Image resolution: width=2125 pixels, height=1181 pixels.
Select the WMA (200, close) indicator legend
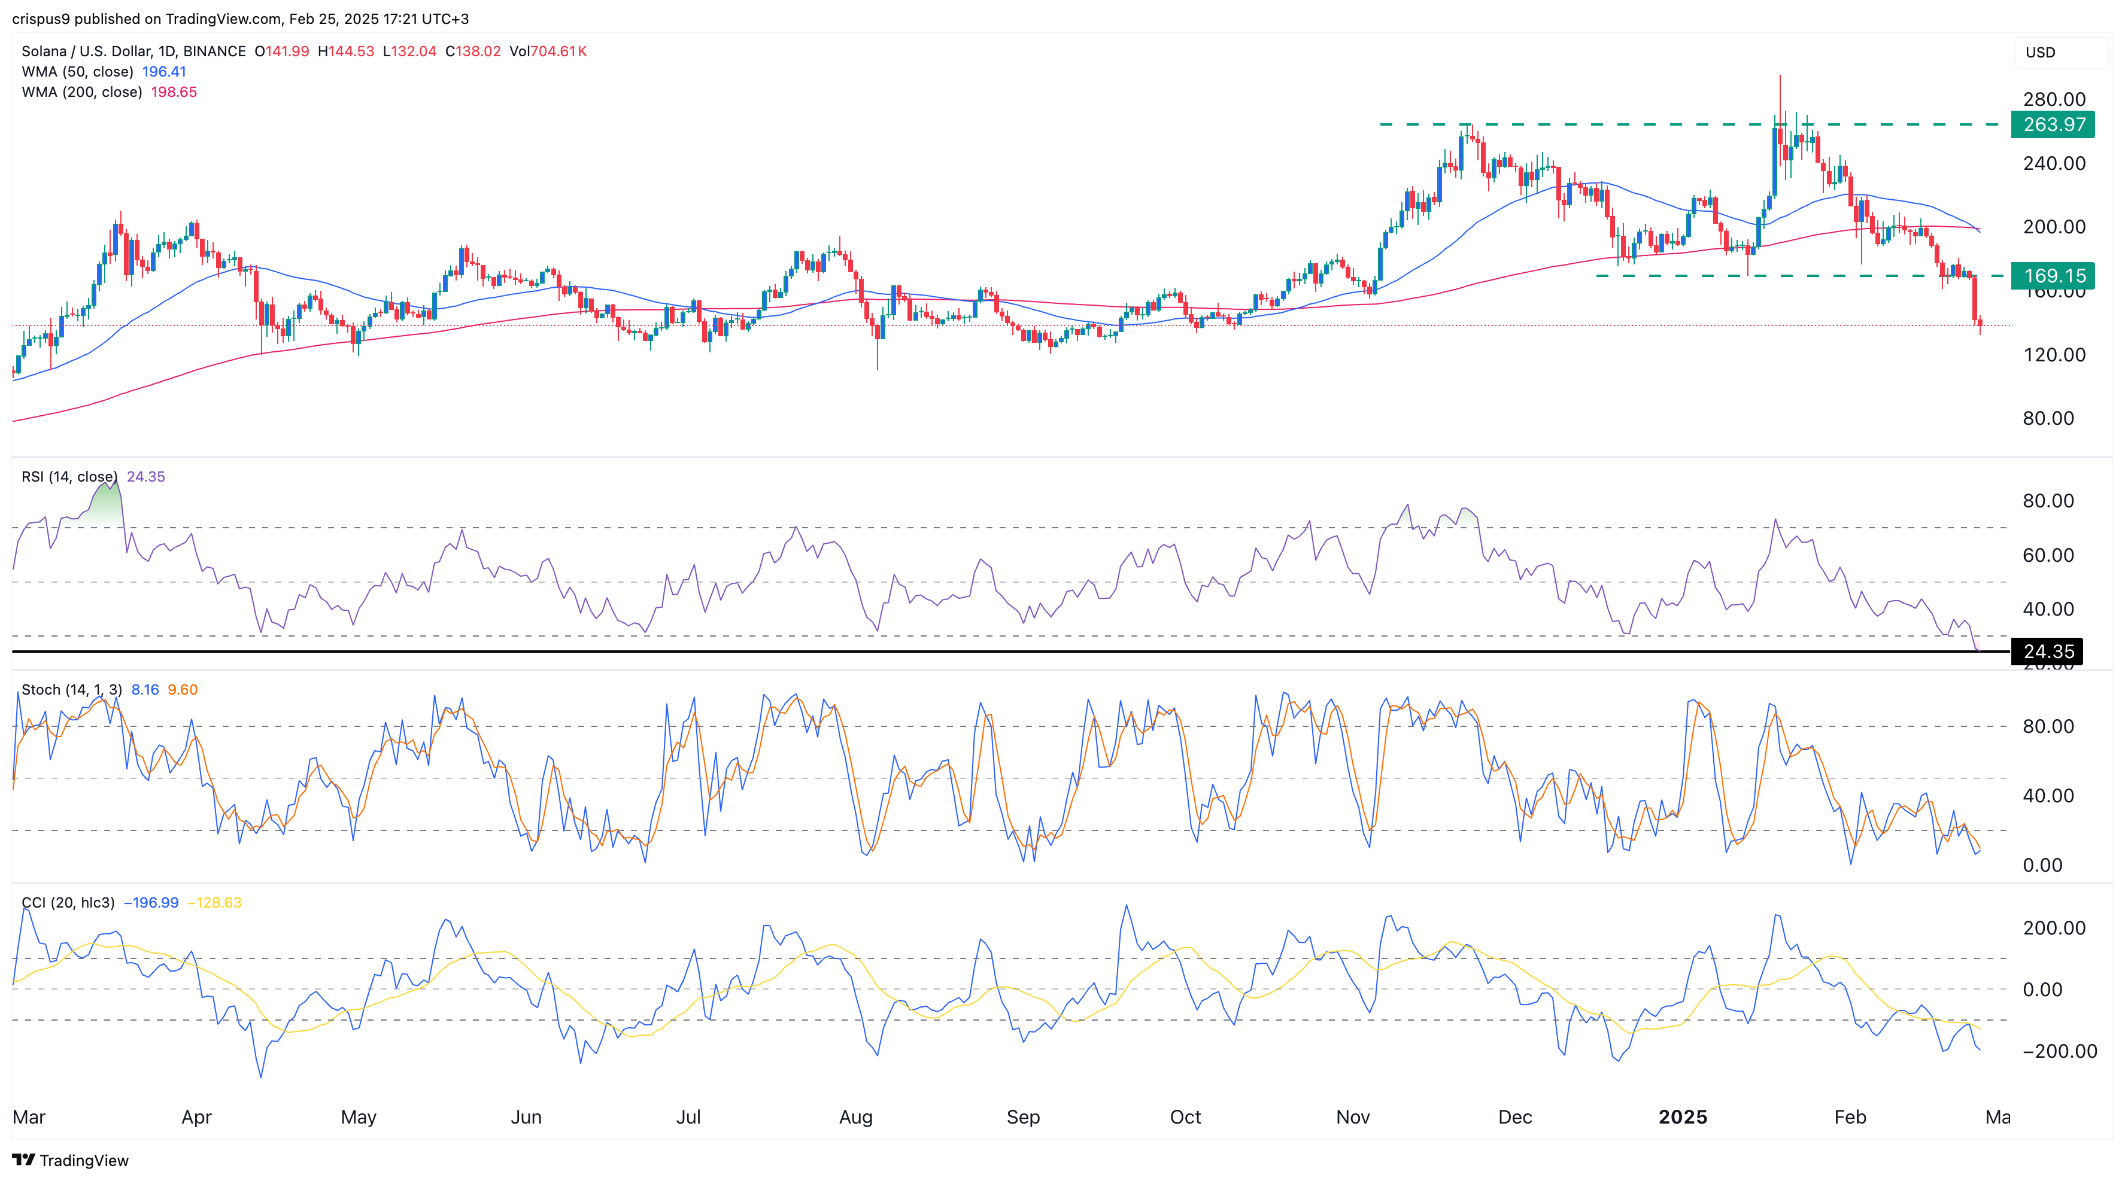click(x=81, y=92)
